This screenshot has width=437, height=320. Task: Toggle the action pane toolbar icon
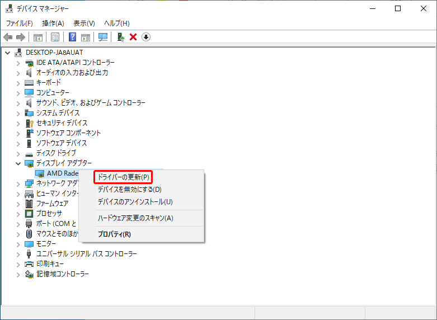pyautogui.click(x=86, y=37)
